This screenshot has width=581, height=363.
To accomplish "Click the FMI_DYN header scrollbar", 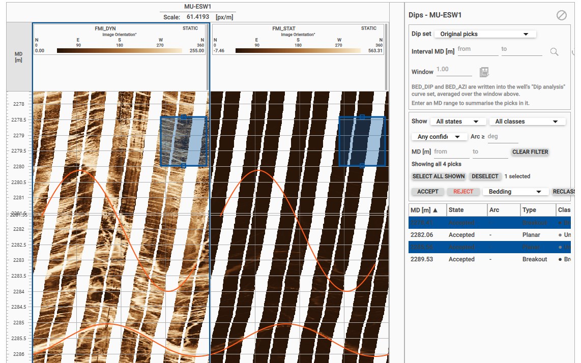I will coord(208,57).
